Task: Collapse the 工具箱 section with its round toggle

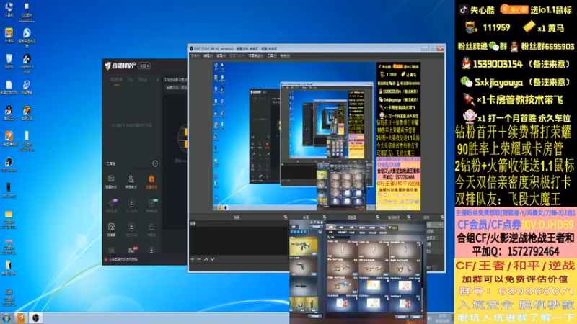Action: pyautogui.click(x=155, y=163)
